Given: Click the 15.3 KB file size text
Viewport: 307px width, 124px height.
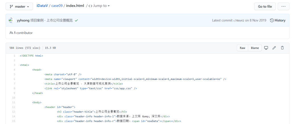Looking at the screenshot, I should tap(50, 48).
